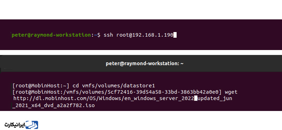This screenshot has height=130, width=282.
Task: Click the [root@MobinHost:~] prompt
Action: click(x=41, y=85)
